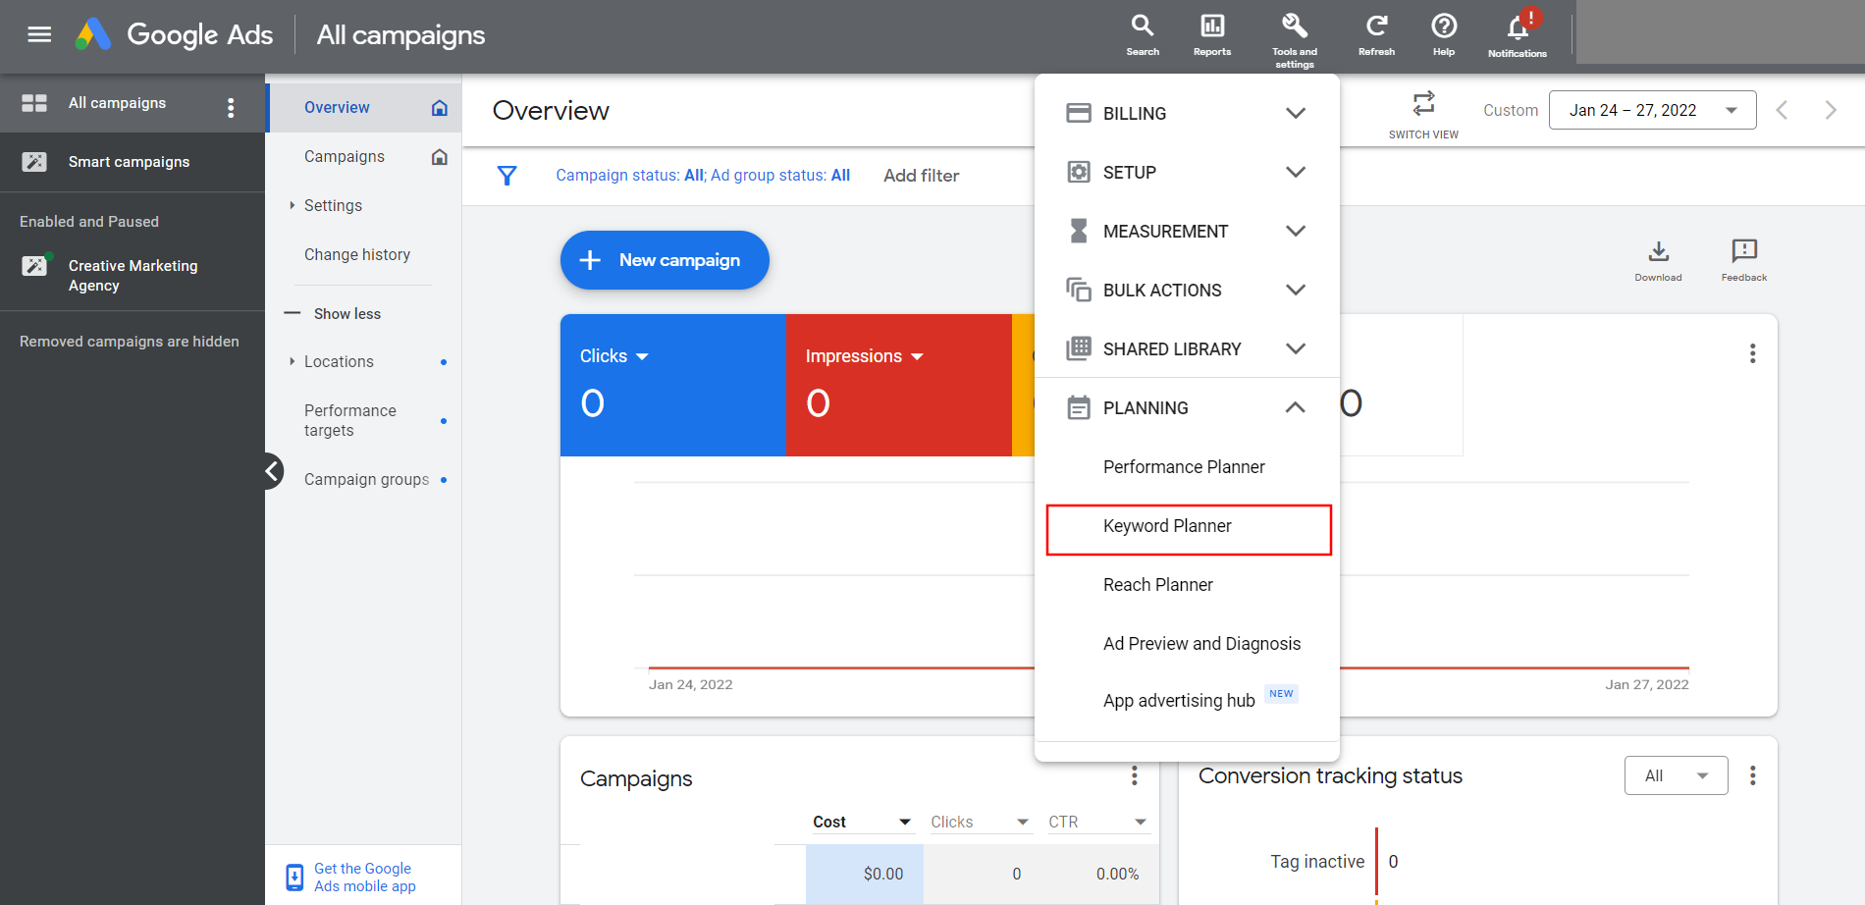Expand Settings in the navigation
The width and height of the screenshot is (1865, 905).
coord(292,205)
